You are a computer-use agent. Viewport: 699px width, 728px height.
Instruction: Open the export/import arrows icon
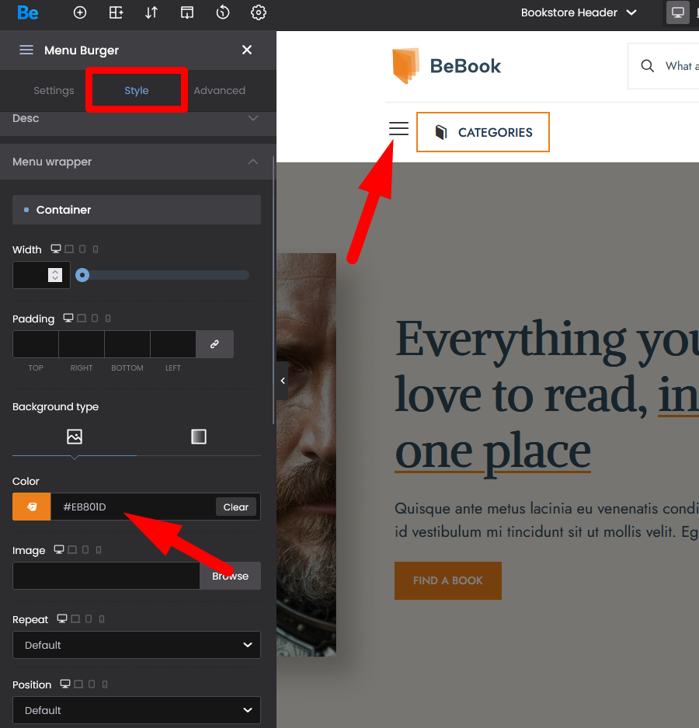(x=151, y=12)
